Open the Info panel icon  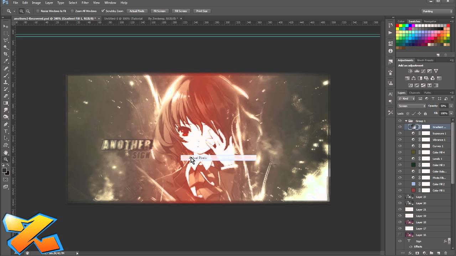tap(390, 51)
